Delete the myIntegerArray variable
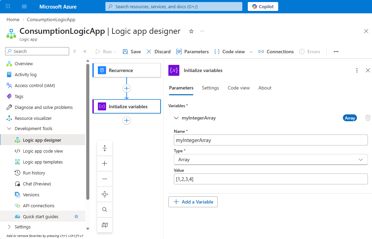Screen dimensions: 372x239 pyautogui.click(x=368, y=117)
